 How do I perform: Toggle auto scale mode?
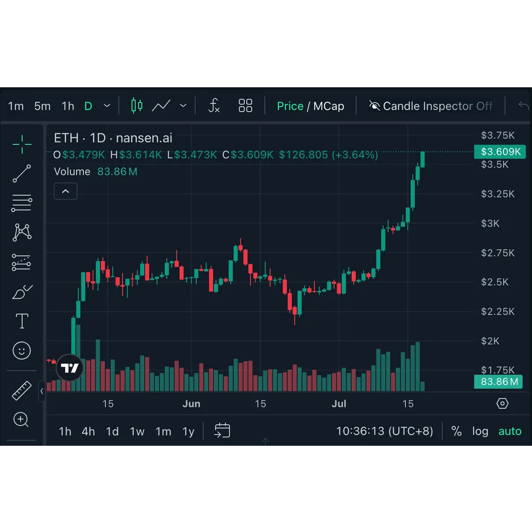(x=510, y=431)
